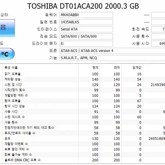Click raw value 24051869 in 온도 row
The width and height of the screenshot is (165, 165).
(157, 139)
